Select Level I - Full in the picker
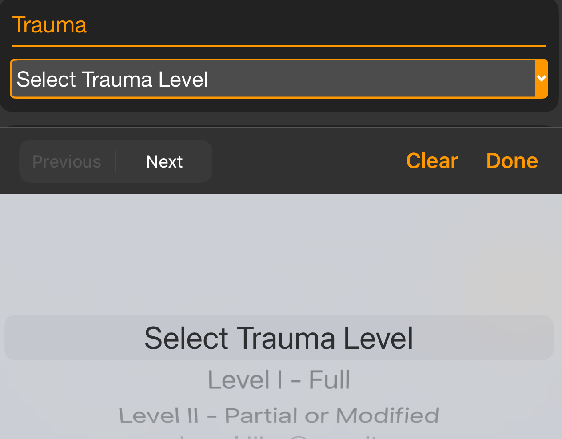The height and width of the screenshot is (439, 562). click(279, 380)
